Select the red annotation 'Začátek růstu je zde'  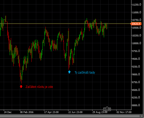(39, 87)
